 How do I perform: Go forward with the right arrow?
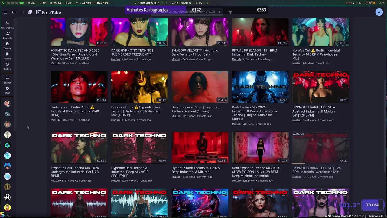coord(22,12)
